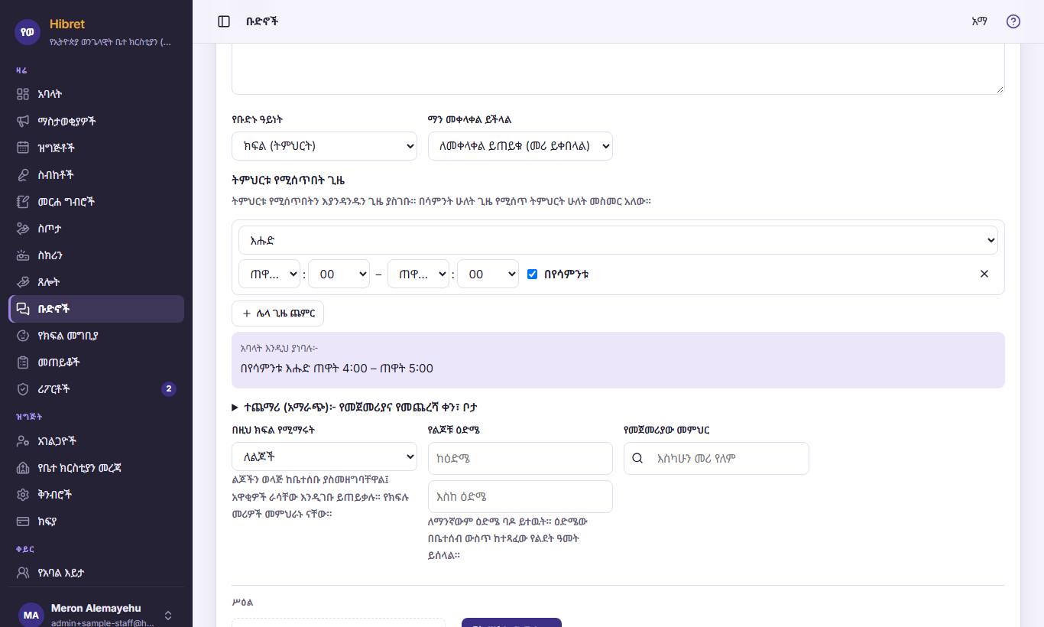Click the people icon beside አገልጋዮች
Image resolution: width=1044 pixels, height=627 pixels.
coord(23,441)
